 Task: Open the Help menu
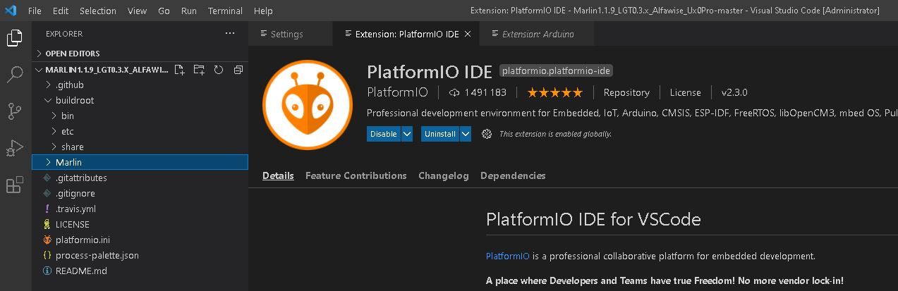pyautogui.click(x=263, y=11)
